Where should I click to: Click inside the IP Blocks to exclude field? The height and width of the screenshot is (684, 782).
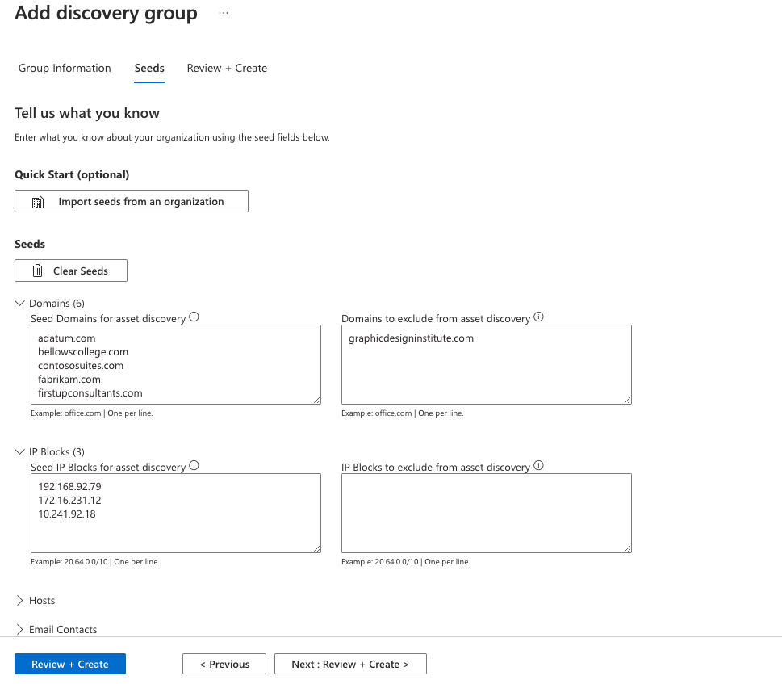[486, 513]
